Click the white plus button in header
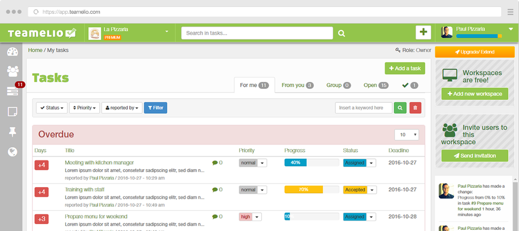This screenshot has width=519, height=231. pos(423,32)
